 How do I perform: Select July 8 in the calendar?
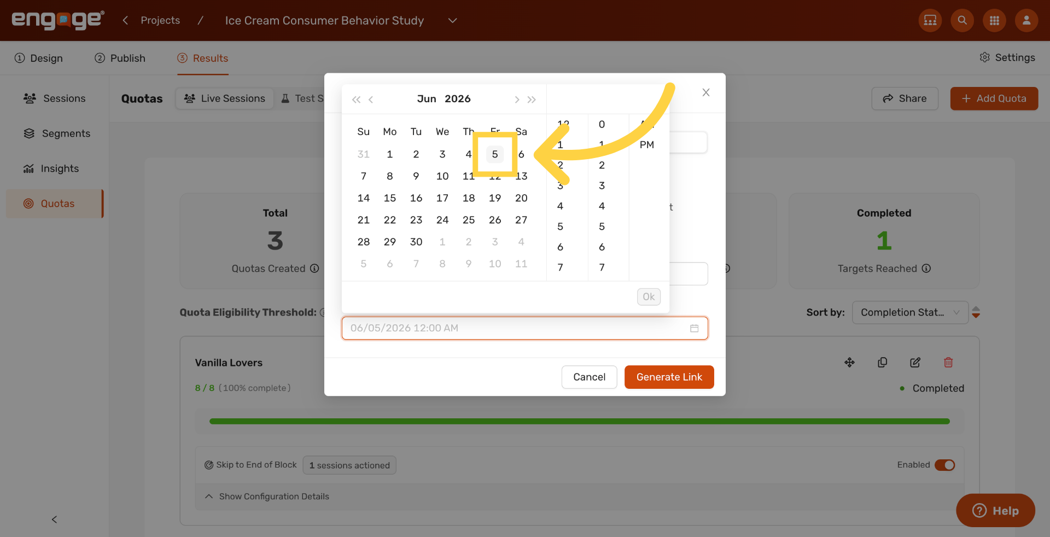pyautogui.click(x=442, y=264)
